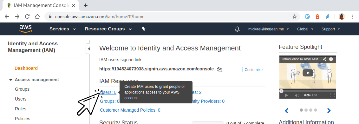Show next Feature Spotlight item
Viewport: 359px width, 124px height.
click(329, 111)
